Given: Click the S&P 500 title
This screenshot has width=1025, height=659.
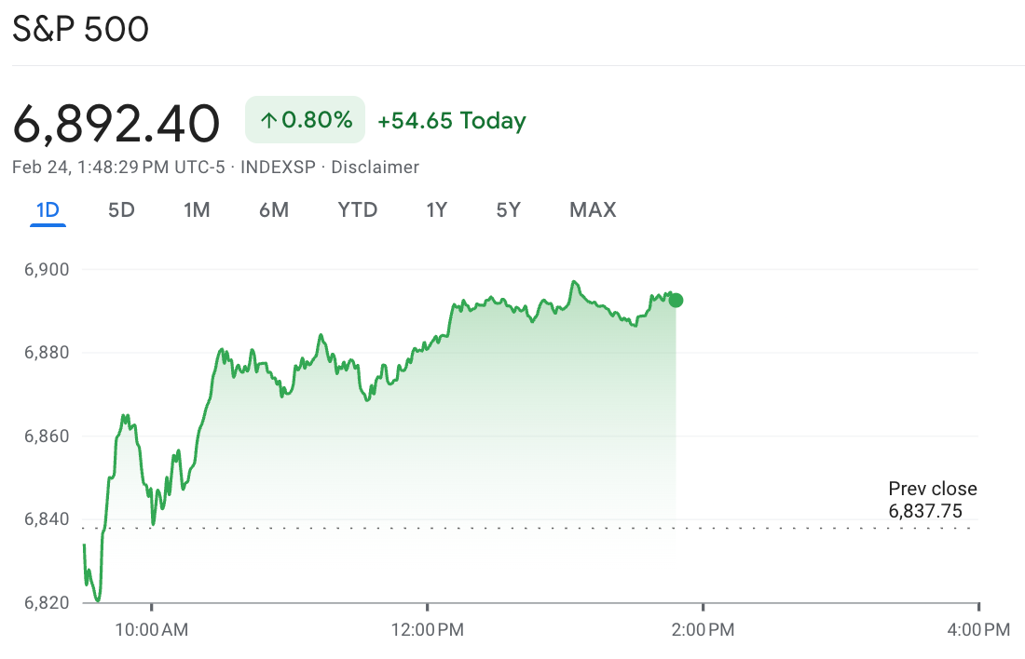Looking at the screenshot, I should [x=79, y=29].
